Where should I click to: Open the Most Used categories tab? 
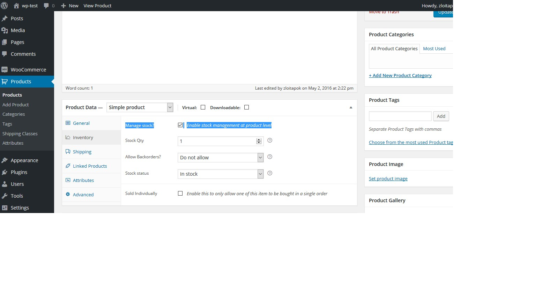click(x=434, y=49)
